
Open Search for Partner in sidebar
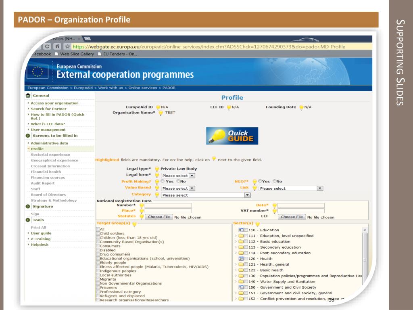[48, 109]
